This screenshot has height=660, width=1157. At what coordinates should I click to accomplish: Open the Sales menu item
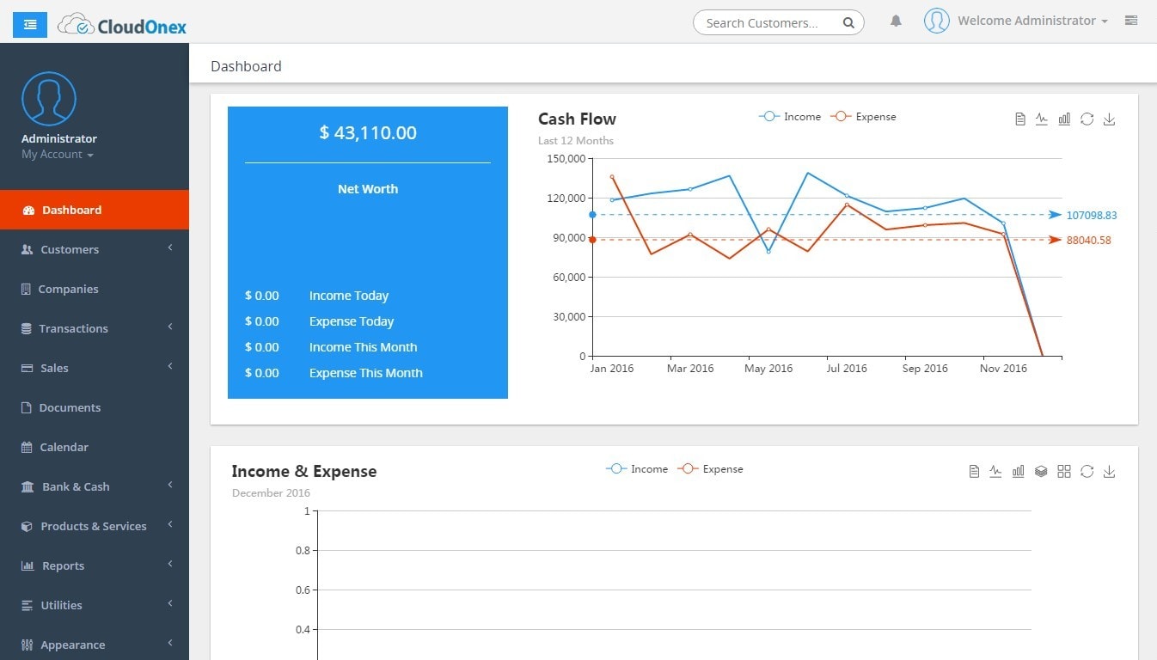(x=95, y=368)
